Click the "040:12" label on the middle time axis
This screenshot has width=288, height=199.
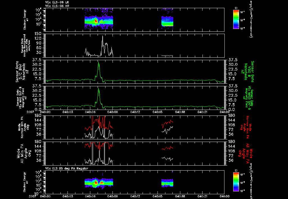tap(135, 112)
